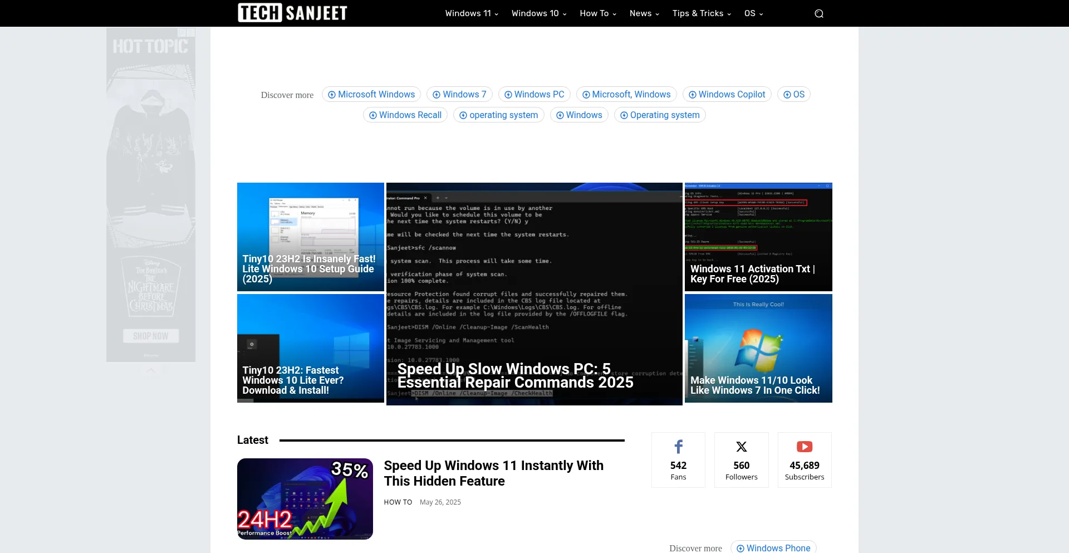The height and width of the screenshot is (553, 1069).
Task: Click the Windows Recall discover tag
Action: (x=405, y=115)
